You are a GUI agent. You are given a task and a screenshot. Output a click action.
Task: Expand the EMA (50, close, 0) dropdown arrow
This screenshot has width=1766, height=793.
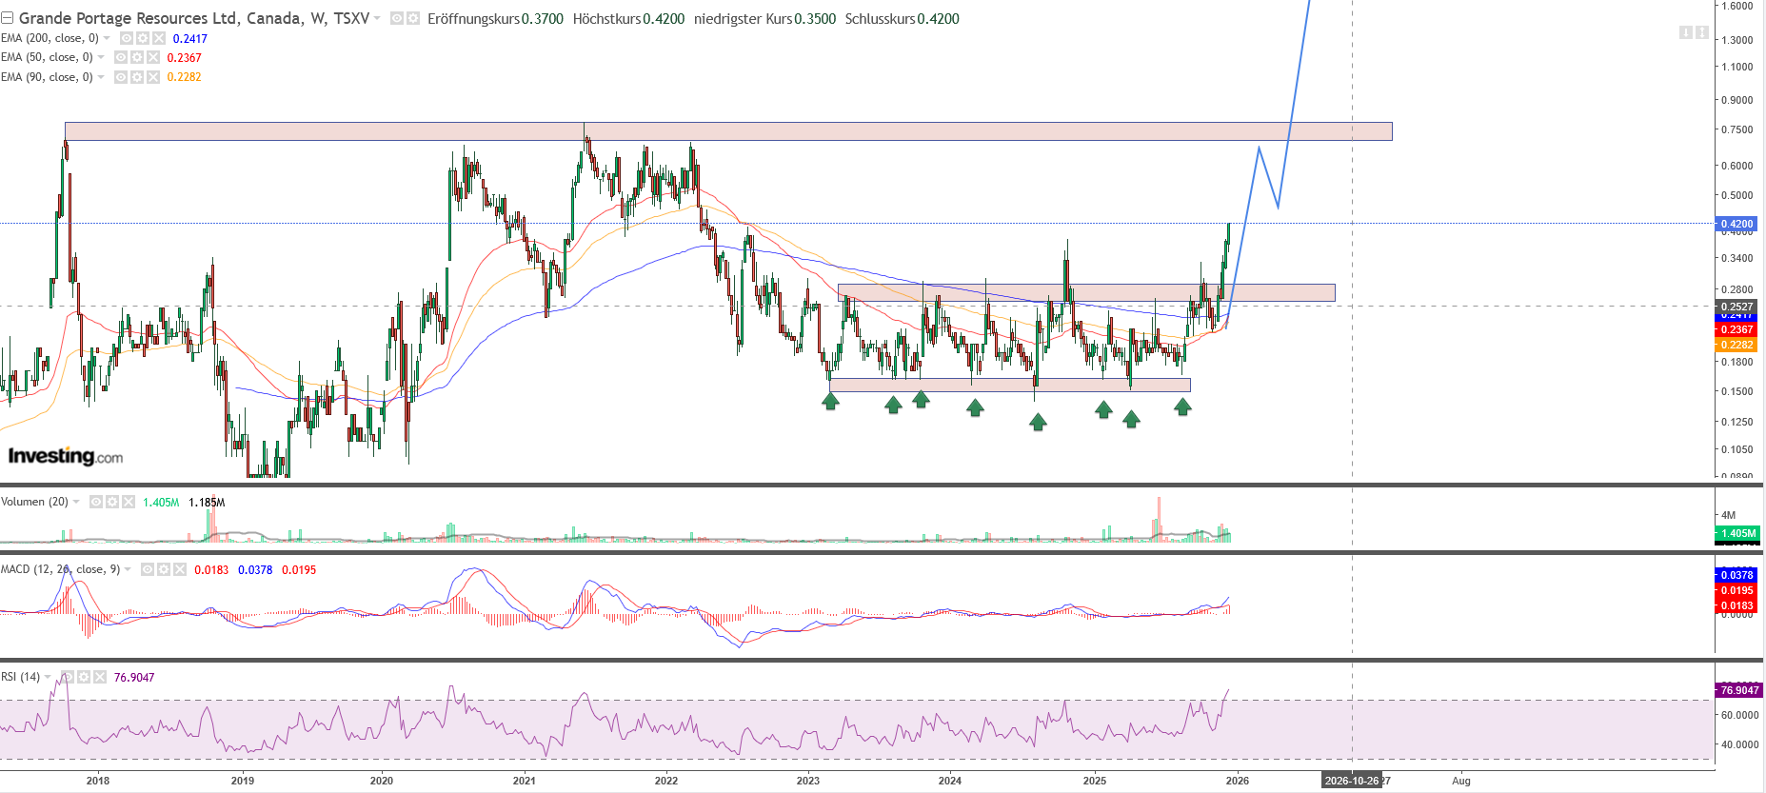tap(101, 57)
